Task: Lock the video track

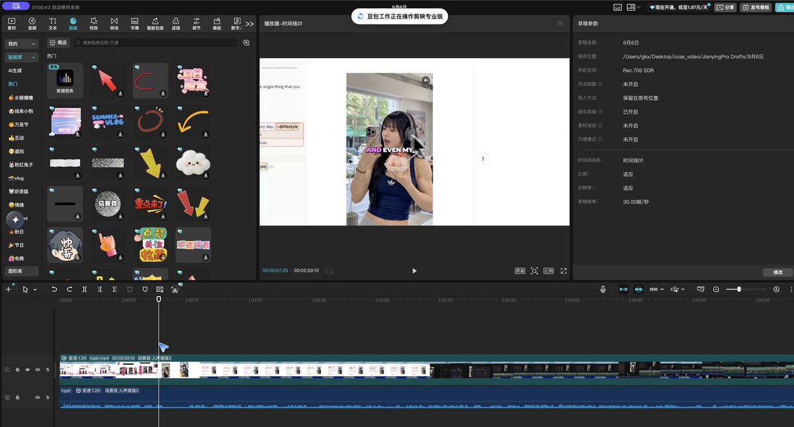Action: pos(17,369)
